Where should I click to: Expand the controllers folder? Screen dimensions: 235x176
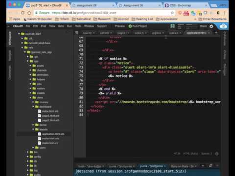tap(30, 75)
